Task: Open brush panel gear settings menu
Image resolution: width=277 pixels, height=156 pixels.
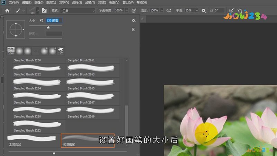Action: 134,20
